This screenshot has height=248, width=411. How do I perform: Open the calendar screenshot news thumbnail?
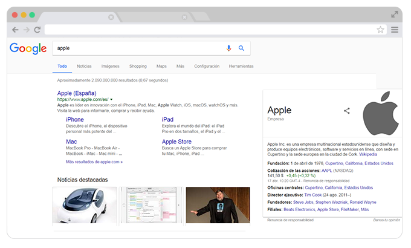pos(152,205)
